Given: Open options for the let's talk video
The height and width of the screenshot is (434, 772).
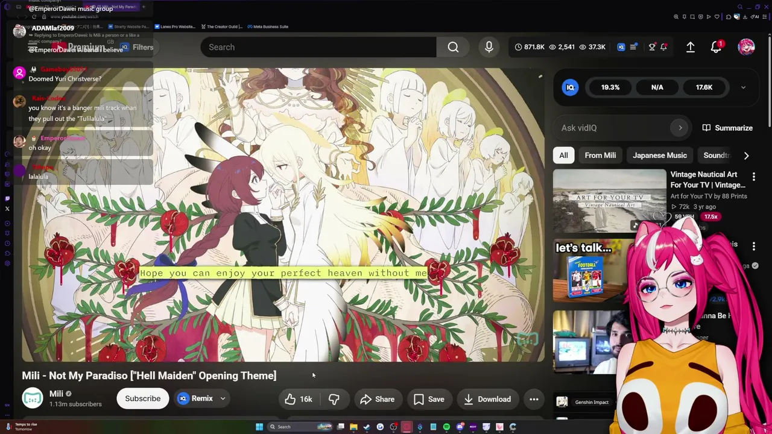Looking at the screenshot, I should click(x=753, y=246).
